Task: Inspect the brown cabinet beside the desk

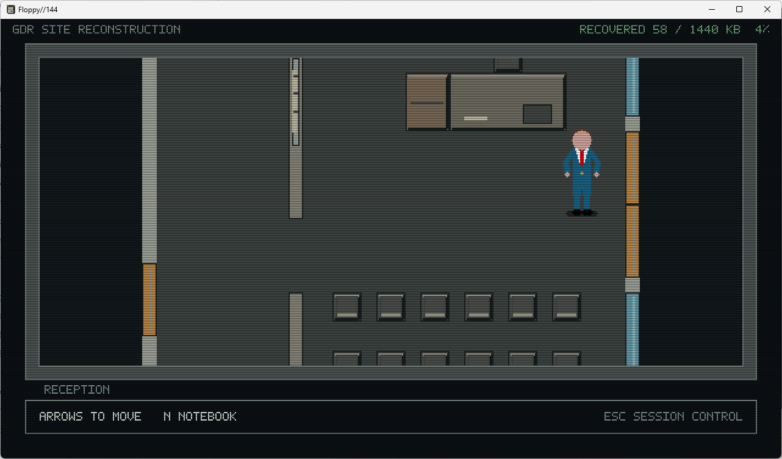Action: click(x=427, y=102)
